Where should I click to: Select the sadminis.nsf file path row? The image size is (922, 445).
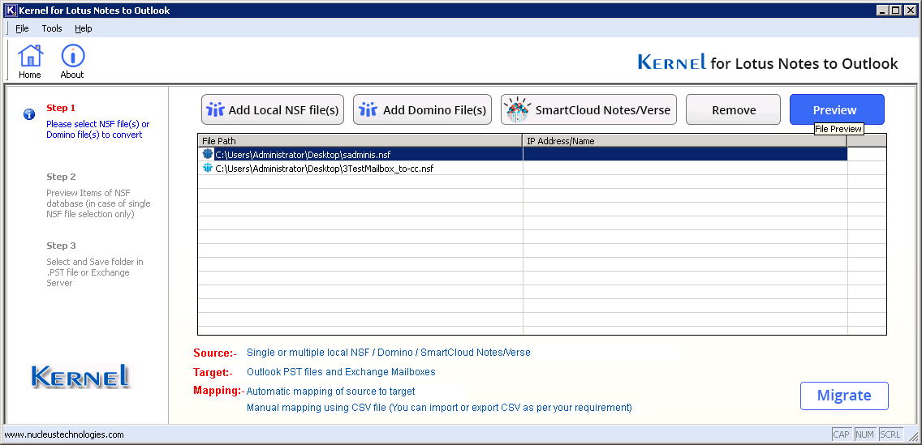522,154
